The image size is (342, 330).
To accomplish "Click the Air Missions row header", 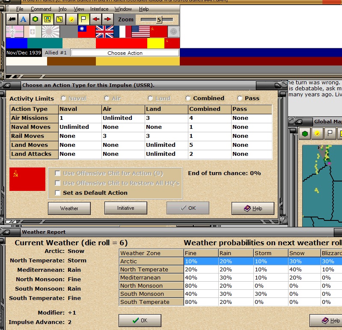I will pyautogui.click(x=34, y=118).
